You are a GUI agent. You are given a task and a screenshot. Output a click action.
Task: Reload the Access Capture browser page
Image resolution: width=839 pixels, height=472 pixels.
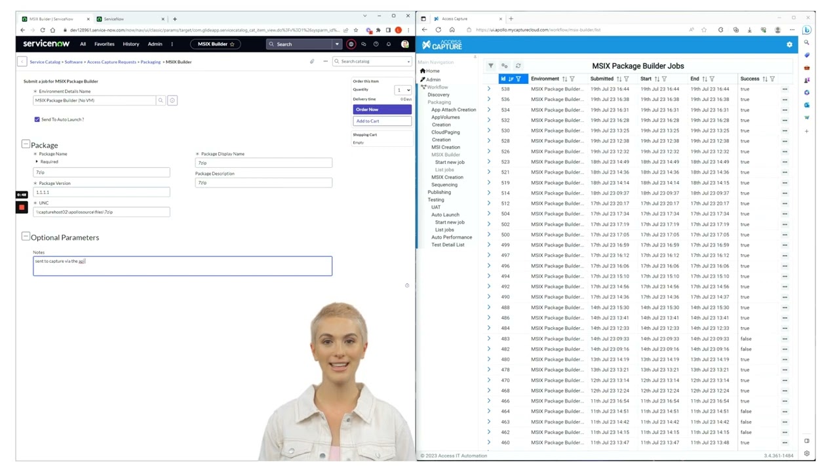tap(438, 29)
